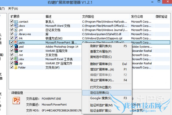The width and height of the screenshot is (172, 115).
Task: Select the 日记本文档 cell
Action: pos(53,30)
